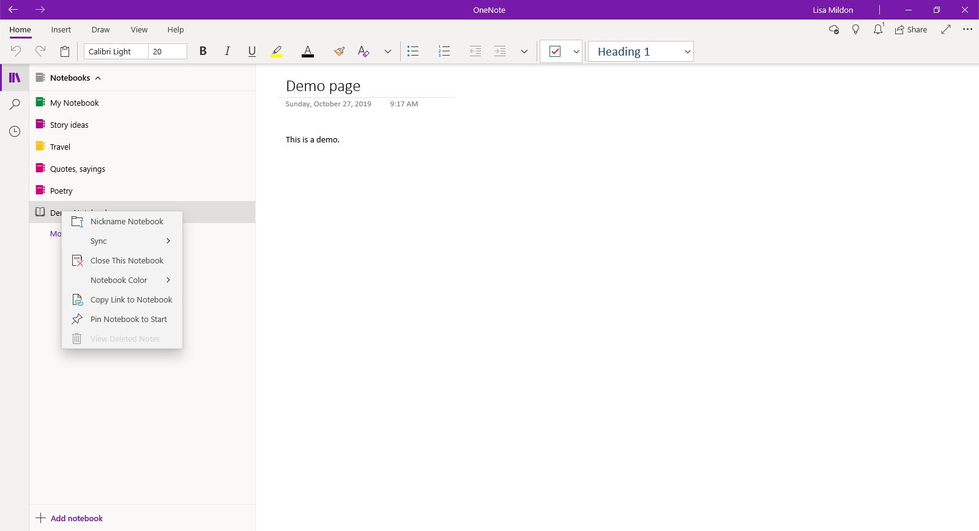
Task: Apply the yellow text highlight color
Action: [x=277, y=51]
